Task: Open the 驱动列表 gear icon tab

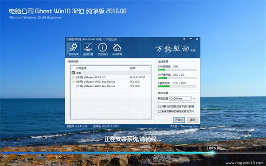Action: click(x=74, y=49)
